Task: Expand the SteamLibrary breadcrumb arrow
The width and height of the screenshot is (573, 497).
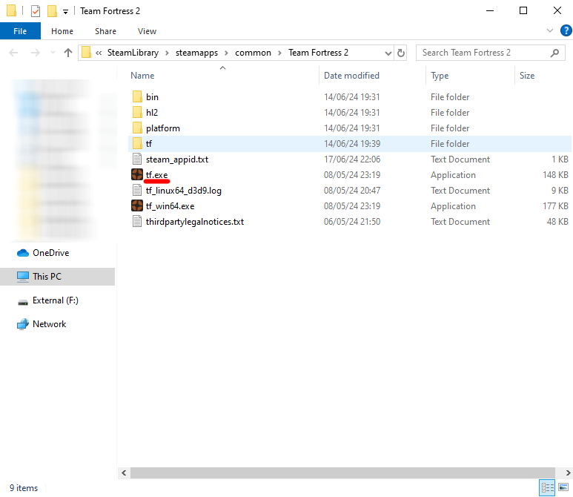Action: pos(167,53)
